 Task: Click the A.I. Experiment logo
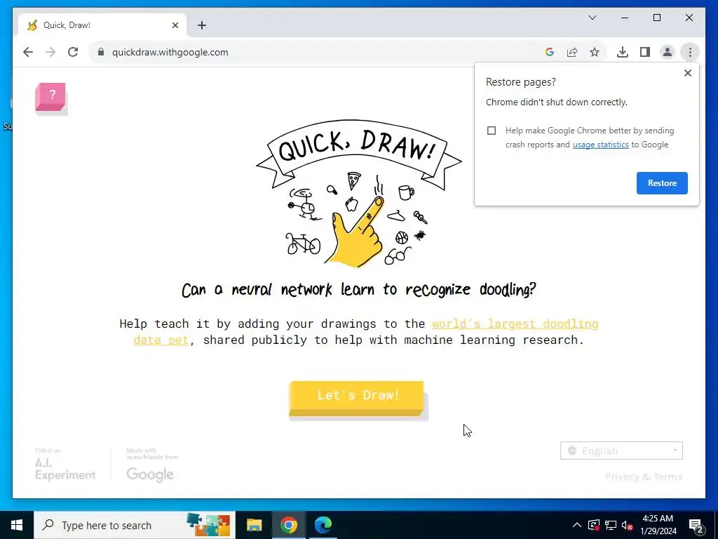[65, 465]
